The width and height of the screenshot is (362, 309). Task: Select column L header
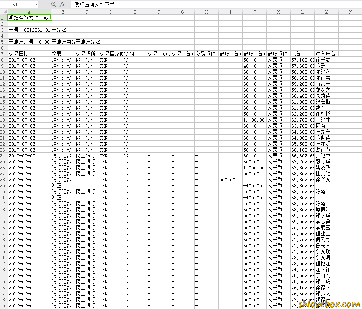302,12
